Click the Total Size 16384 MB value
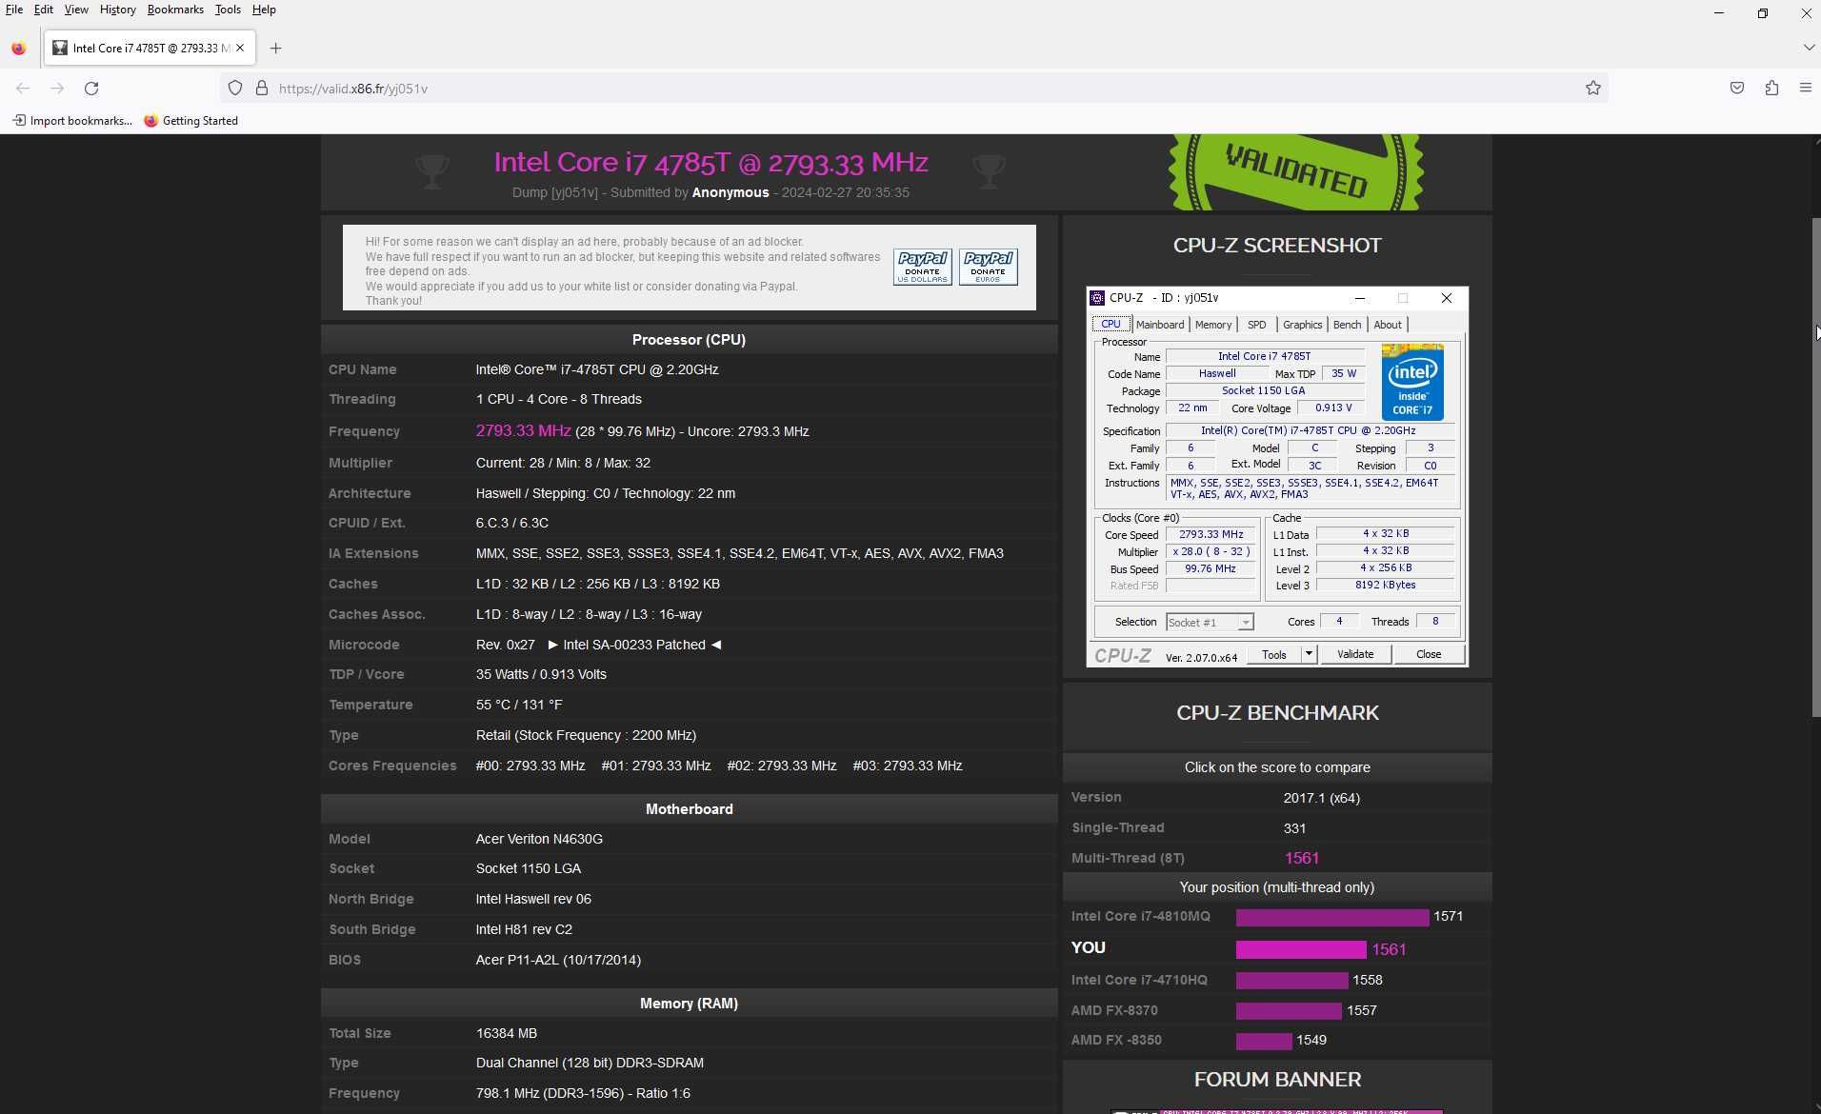Viewport: 1821px width, 1114px height. 507,1033
